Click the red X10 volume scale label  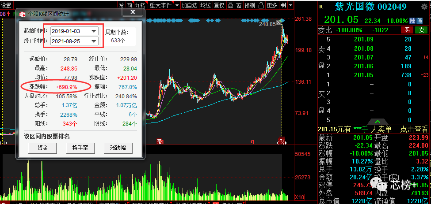(x=299, y=197)
